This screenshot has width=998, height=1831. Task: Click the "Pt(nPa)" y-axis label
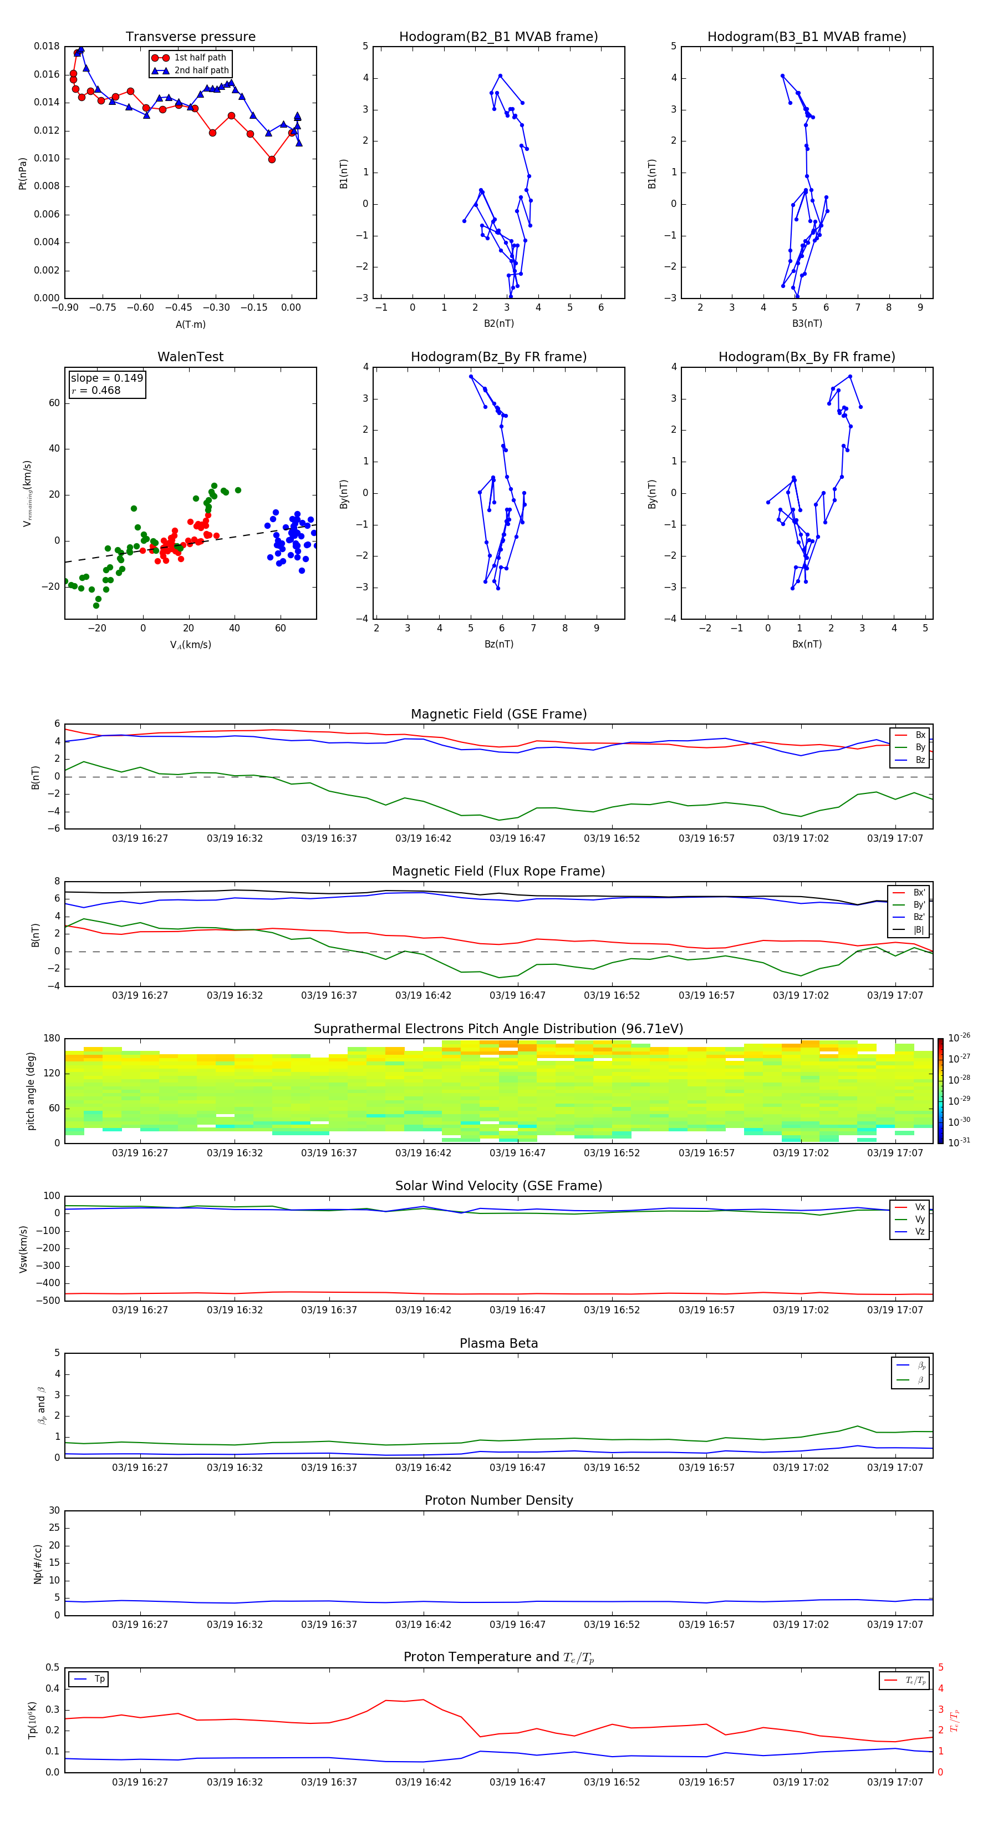tap(23, 174)
